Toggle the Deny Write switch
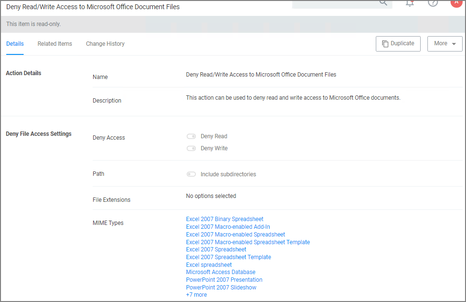Screen dimensions: 466x302 pyautogui.click(x=191, y=148)
